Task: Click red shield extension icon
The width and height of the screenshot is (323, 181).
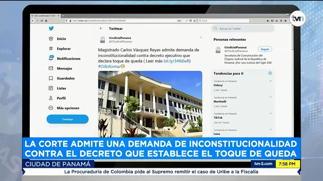Action: 281,21
